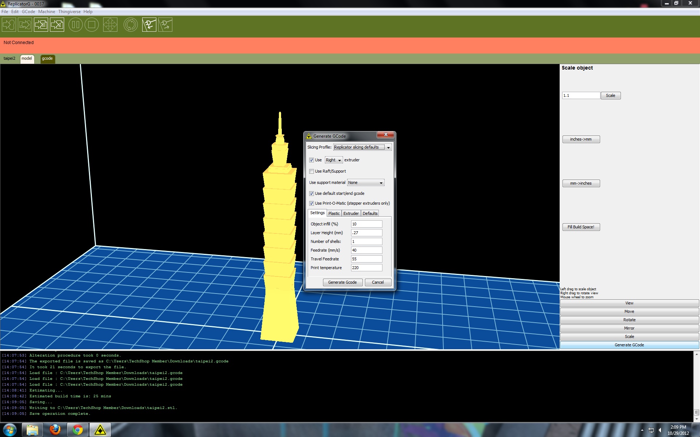This screenshot has width=700, height=437.
Task: Open the Scale panel button at bottom
Action: pos(629,336)
